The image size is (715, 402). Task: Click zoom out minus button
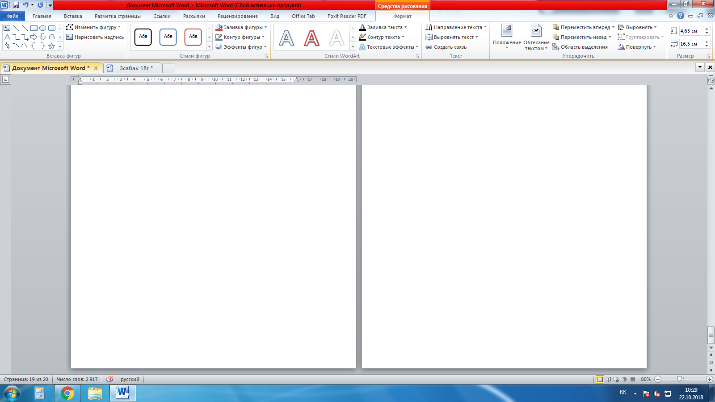click(x=658, y=379)
